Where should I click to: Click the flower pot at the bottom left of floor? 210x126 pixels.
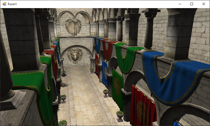(x=63, y=123)
